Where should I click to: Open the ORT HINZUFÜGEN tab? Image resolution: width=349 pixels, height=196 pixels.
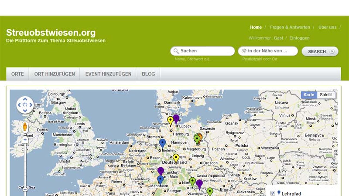pyautogui.click(x=55, y=74)
